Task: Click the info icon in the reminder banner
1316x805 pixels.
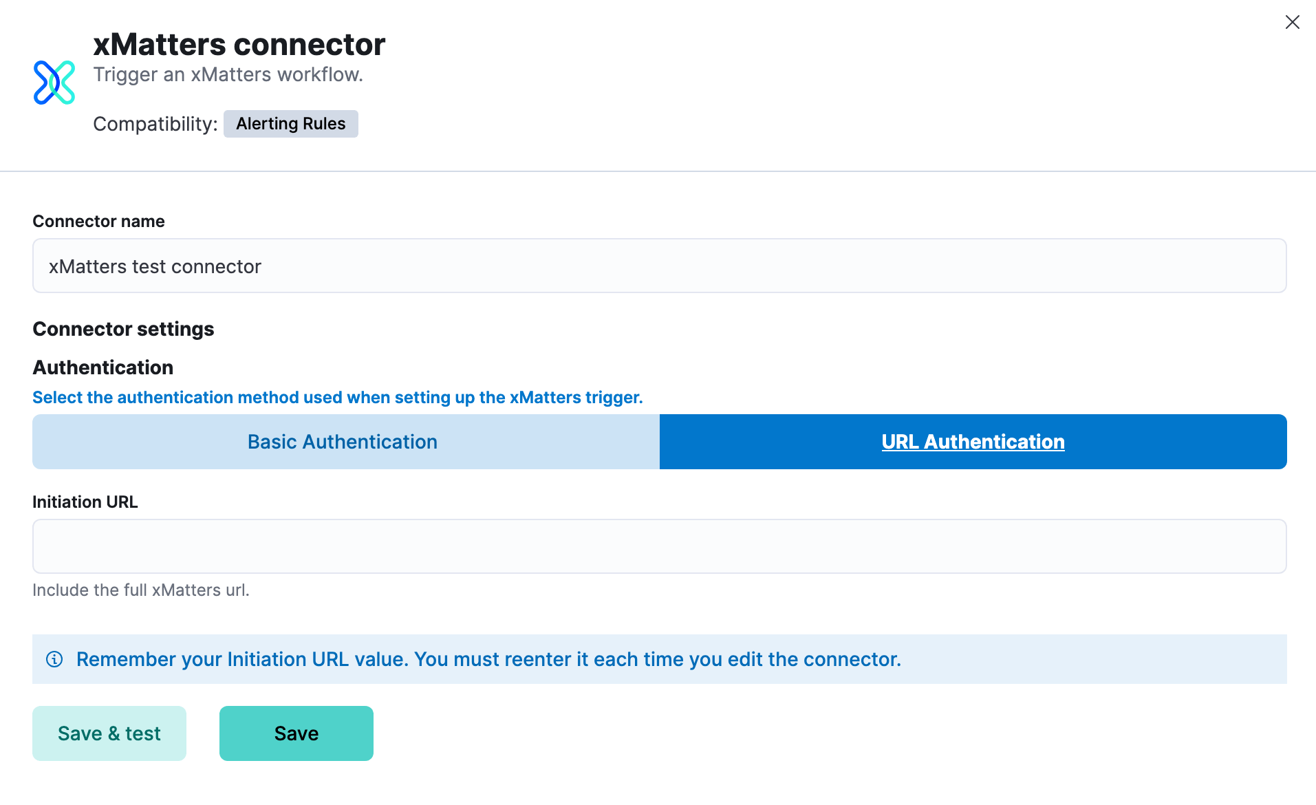Action: pos(54,659)
